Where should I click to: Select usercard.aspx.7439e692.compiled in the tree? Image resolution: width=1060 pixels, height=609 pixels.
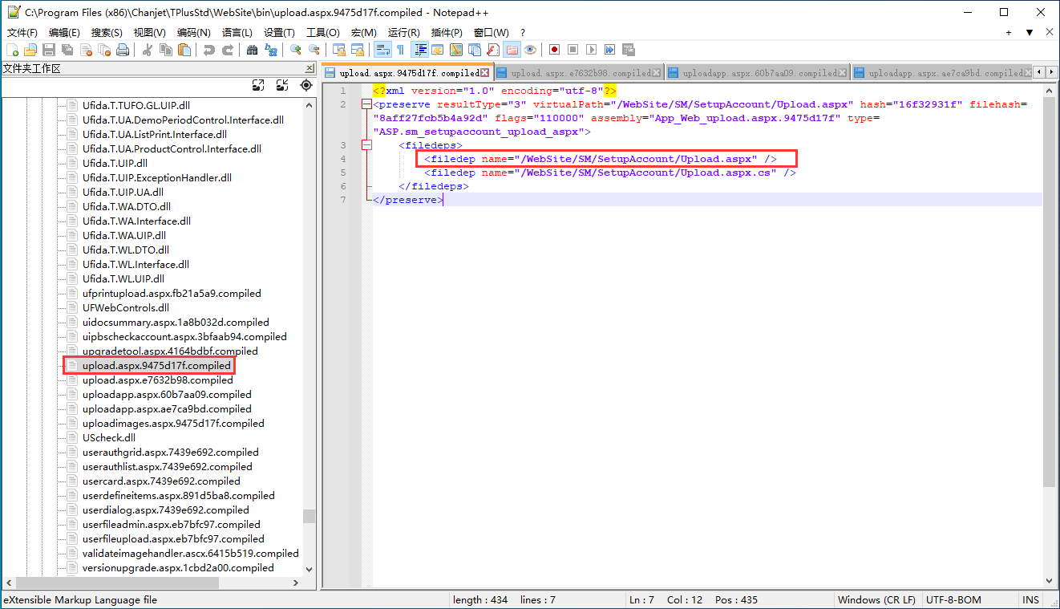coord(161,481)
